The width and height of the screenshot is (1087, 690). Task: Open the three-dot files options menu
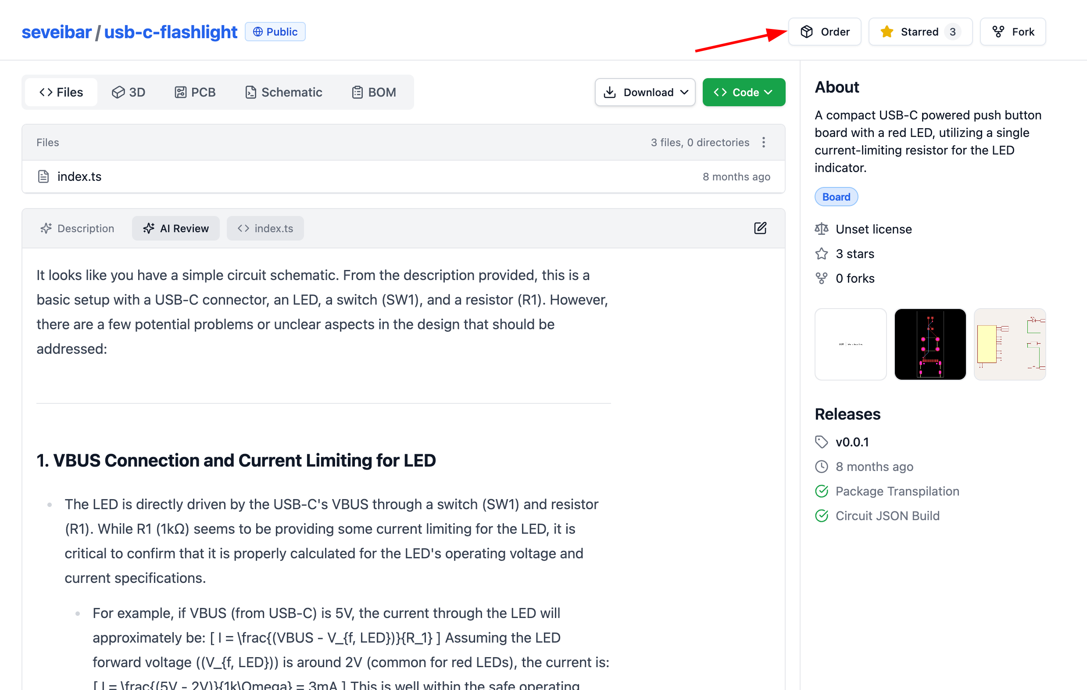763,142
